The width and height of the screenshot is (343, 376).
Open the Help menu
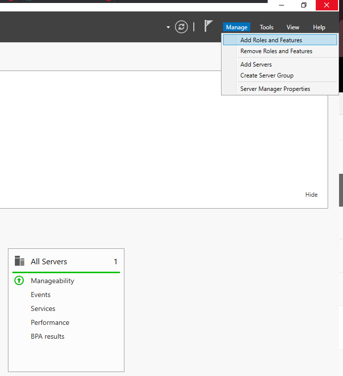click(319, 27)
